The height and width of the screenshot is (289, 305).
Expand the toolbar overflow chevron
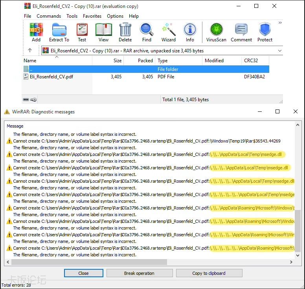(280, 23)
